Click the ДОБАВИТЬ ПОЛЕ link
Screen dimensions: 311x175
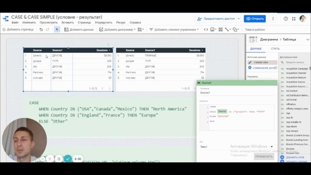pyautogui.click(x=295, y=157)
